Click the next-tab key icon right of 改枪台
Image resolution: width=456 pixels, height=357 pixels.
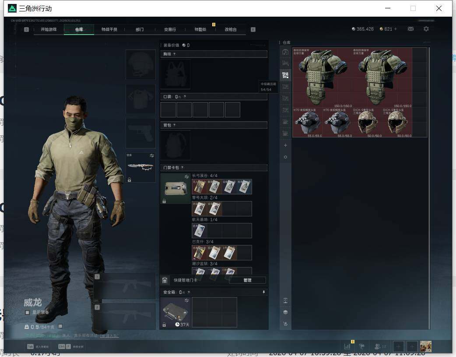coord(253,29)
